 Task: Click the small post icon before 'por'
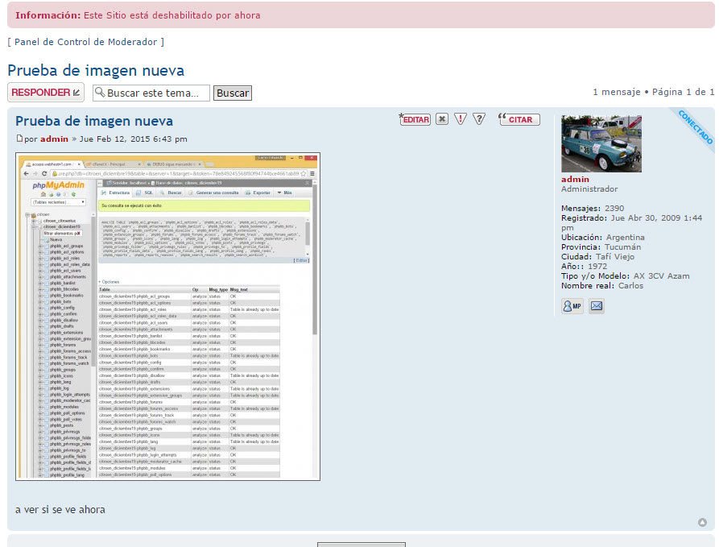tap(20, 139)
